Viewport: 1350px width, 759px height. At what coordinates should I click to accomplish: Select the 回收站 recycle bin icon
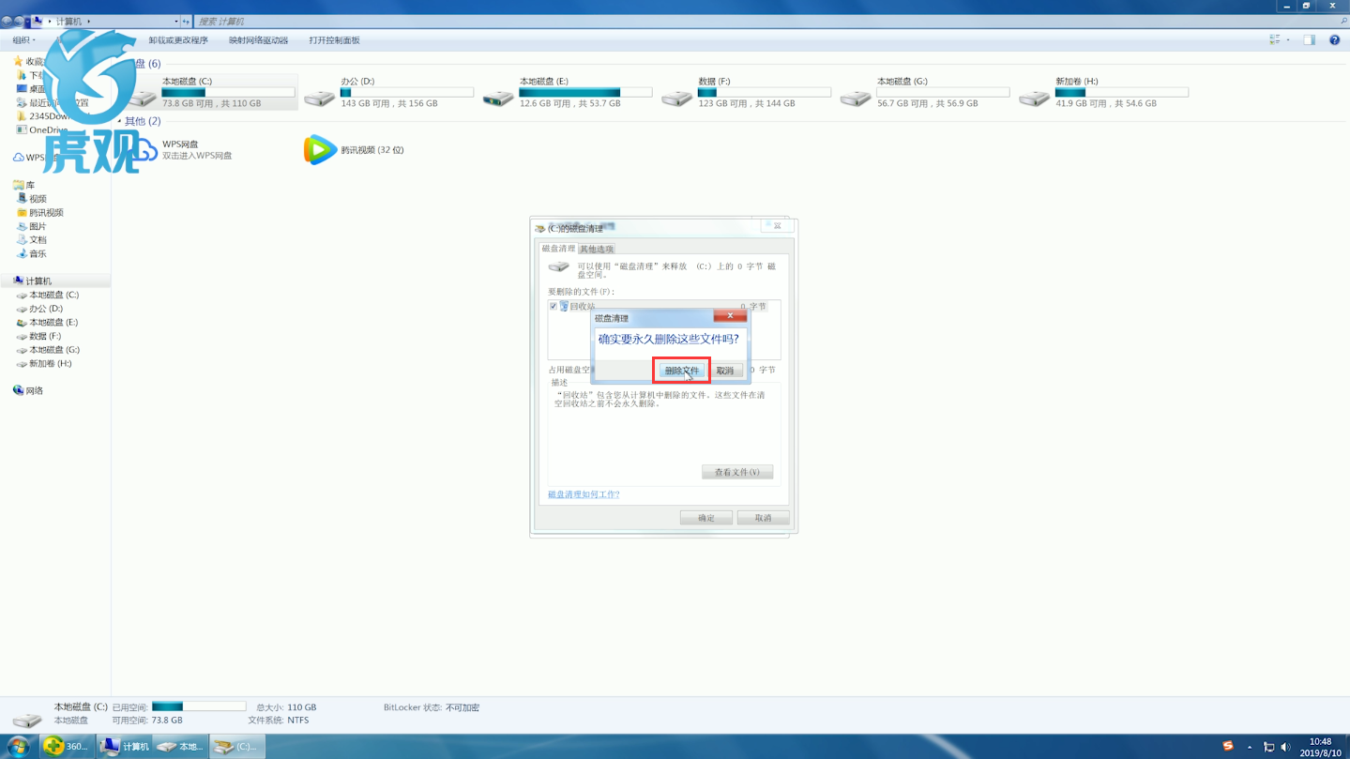564,306
